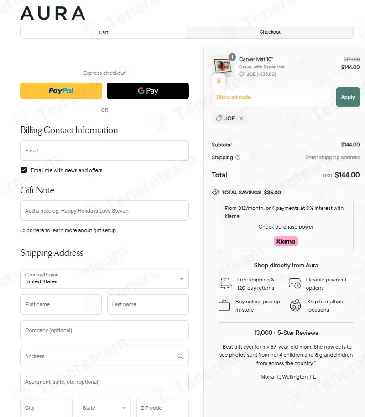Open the State dropdown
The image size is (365, 417).
(x=104, y=408)
